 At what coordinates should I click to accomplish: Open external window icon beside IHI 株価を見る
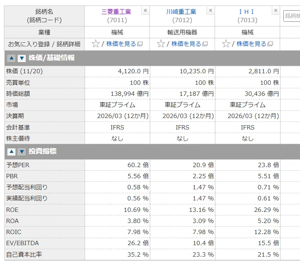[x=270, y=44]
